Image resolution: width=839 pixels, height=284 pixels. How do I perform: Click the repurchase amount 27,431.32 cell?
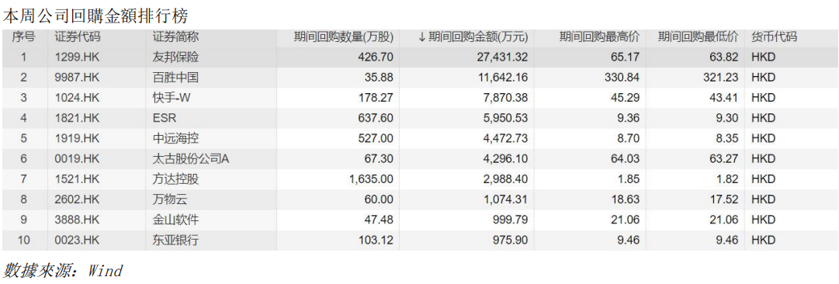point(504,57)
